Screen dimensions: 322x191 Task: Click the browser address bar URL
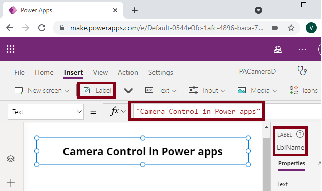[x=167, y=28]
